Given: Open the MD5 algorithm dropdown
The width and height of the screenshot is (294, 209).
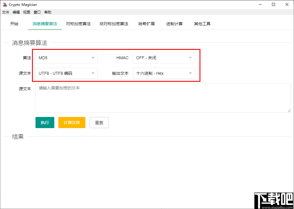Looking at the screenshot, I should point(66,58).
